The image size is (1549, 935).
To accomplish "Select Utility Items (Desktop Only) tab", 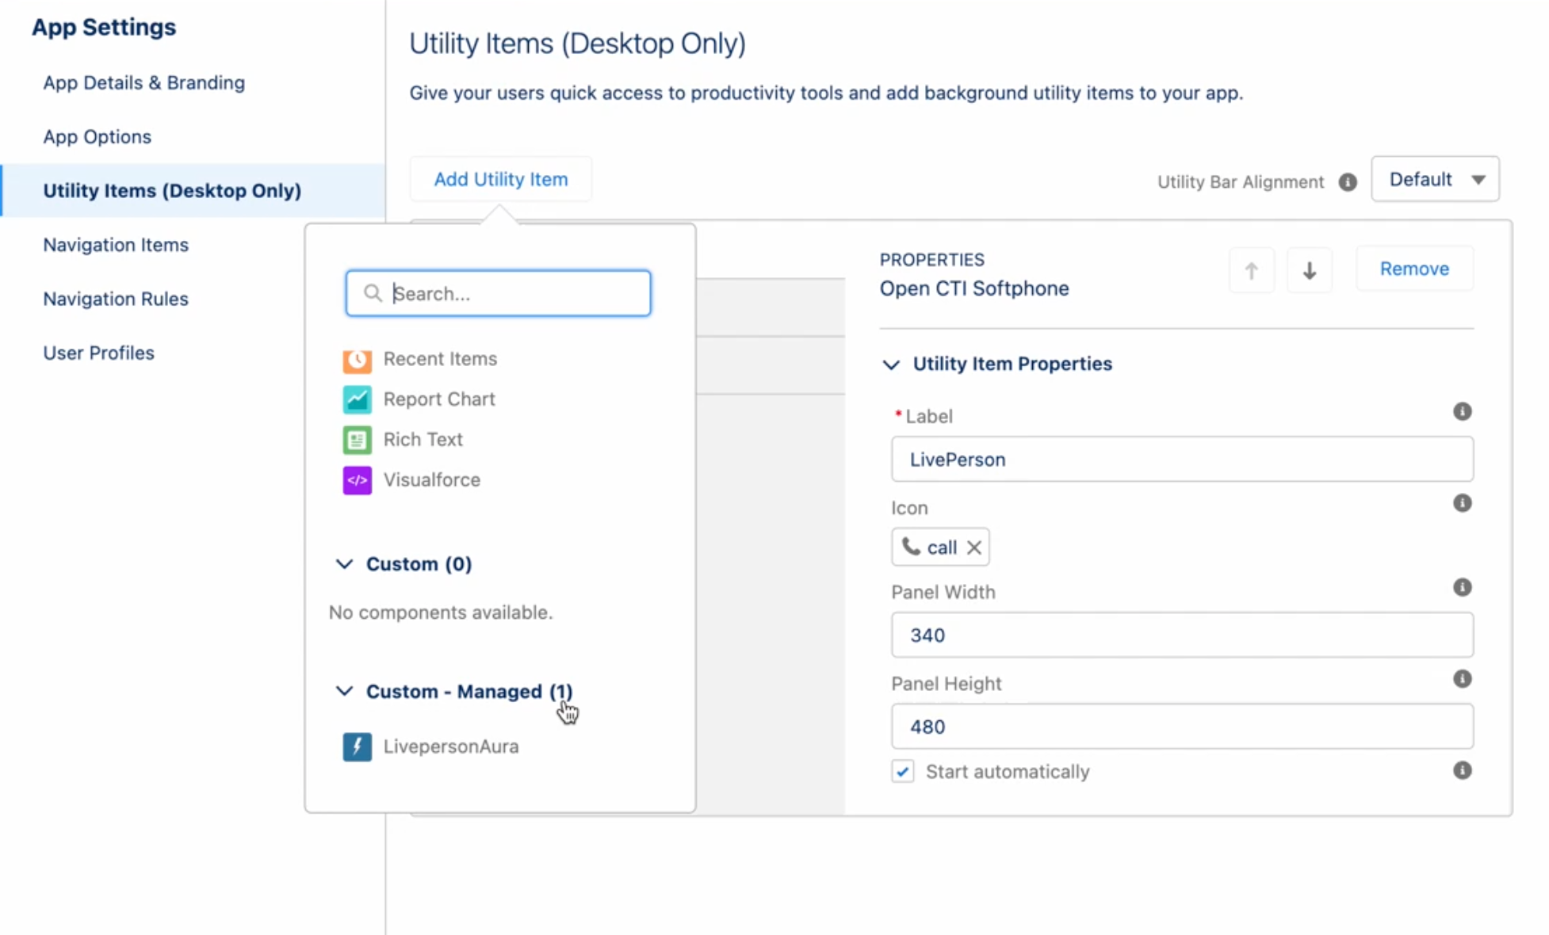I will point(193,190).
